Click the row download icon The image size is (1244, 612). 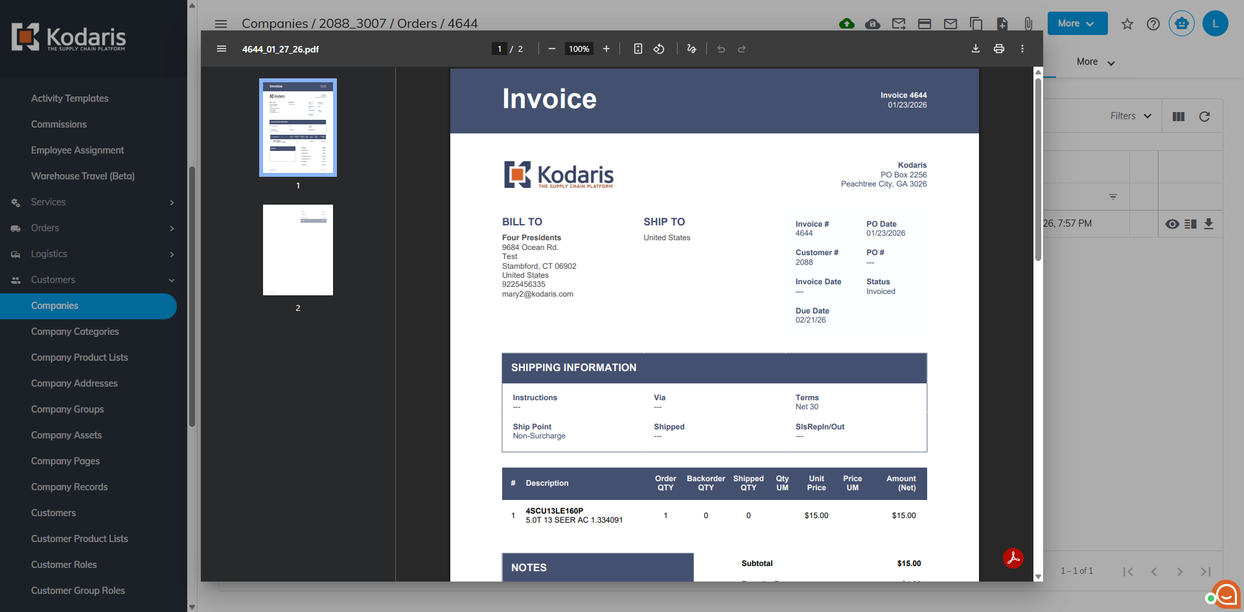coord(1208,224)
